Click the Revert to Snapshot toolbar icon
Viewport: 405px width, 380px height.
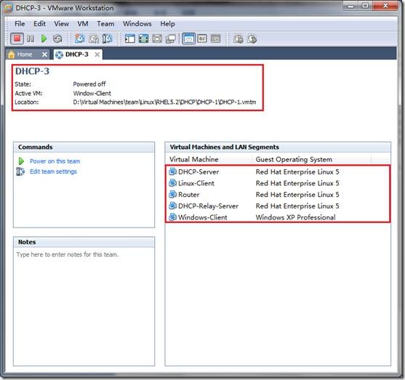94,39
